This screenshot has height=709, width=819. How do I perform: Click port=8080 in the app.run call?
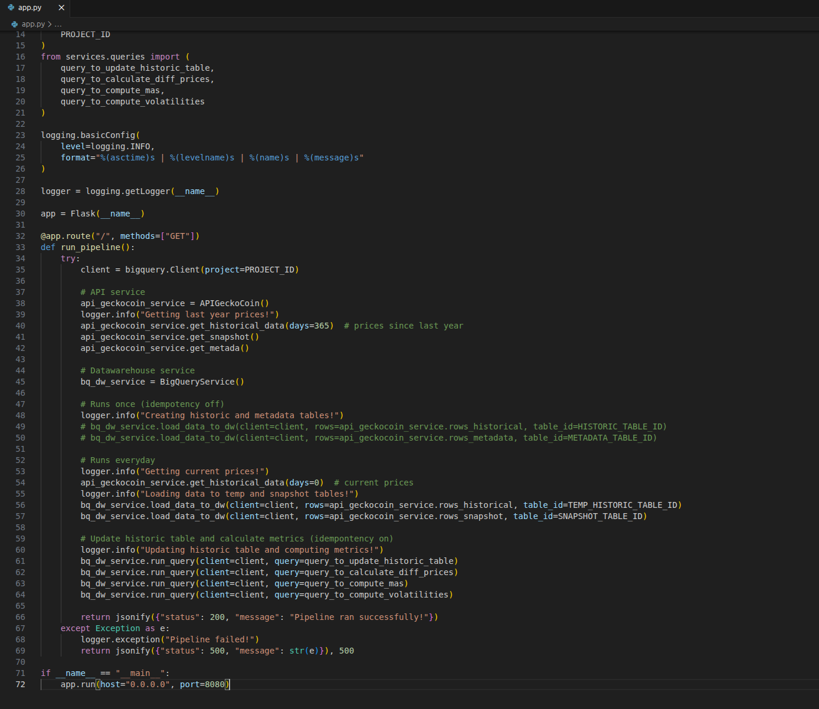(201, 684)
